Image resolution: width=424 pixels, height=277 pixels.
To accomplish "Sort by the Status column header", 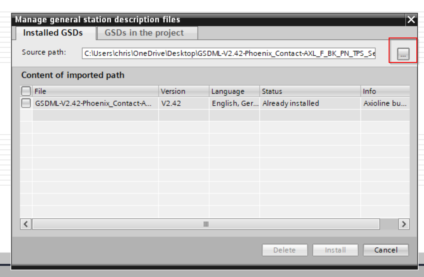I will coord(310,91).
